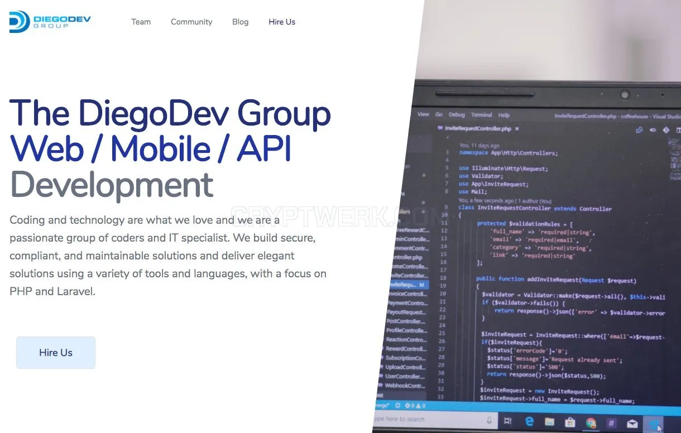The height and width of the screenshot is (433, 681).
Task: Click the DiegoDev Group logo
Action: pyautogui.click(x=50, y=22)
